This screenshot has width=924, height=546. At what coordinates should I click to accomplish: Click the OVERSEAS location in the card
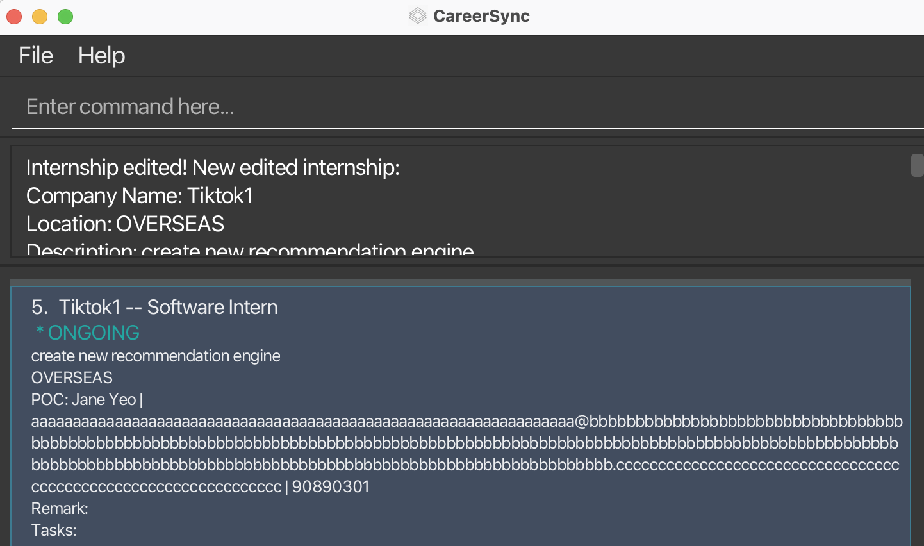point(72,377)
